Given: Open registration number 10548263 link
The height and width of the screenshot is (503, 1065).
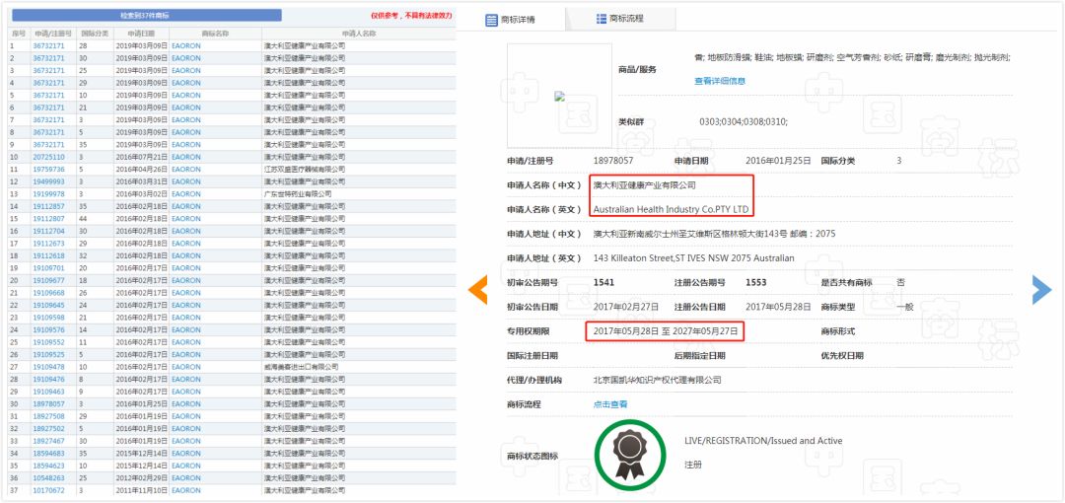Looking at the screenshot, I should (48, 477).
